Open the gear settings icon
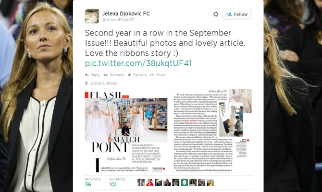Screen dimensions: 322x192 click(x=216, y=14)
